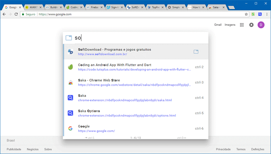This screenshot has height=154, width=271.
Task: Click the tab icon on SoftDownload row
Action: [196, 52]
